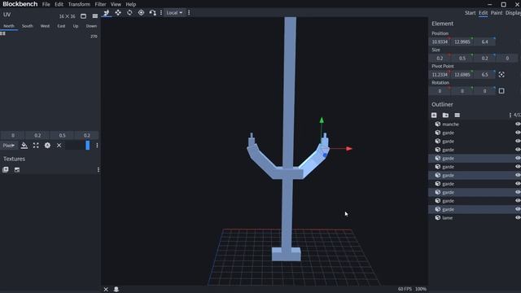521x293 pixels.
Task: Select the North face tab
Action: (9, 26)
